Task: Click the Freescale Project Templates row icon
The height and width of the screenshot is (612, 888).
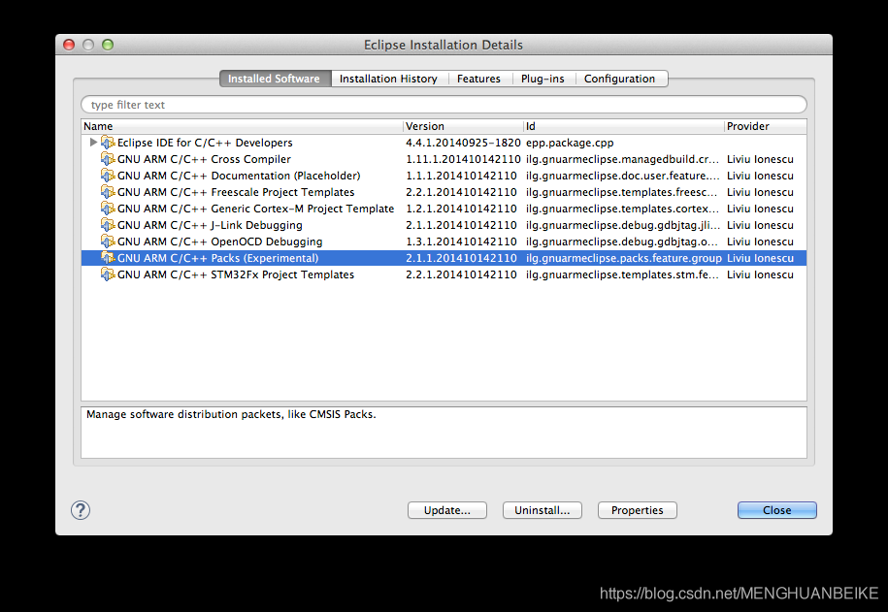Action: [108, 192]
